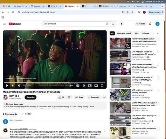Open a new browser tab

point(151,6)
